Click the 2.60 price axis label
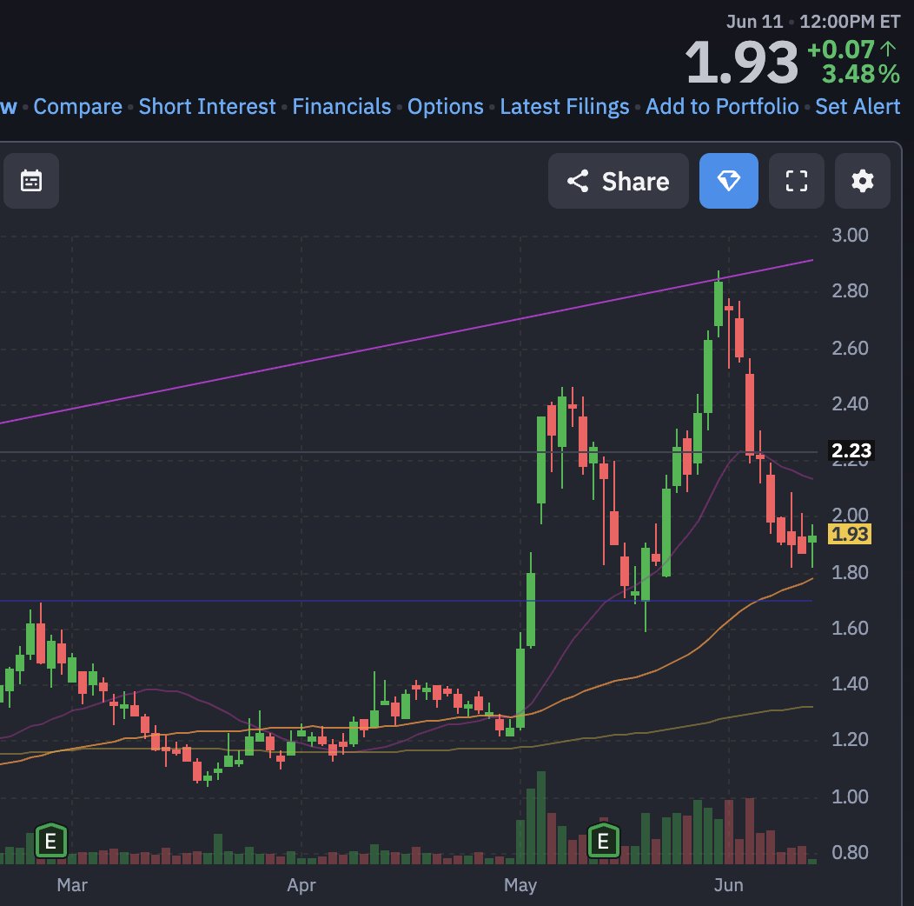The height and width of the screenshot is (906, 914). point(850,348)
